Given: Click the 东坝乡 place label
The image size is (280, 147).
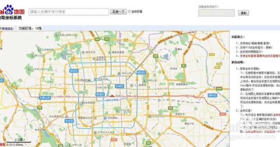Looking at the screenshot, I should [173, 68].
